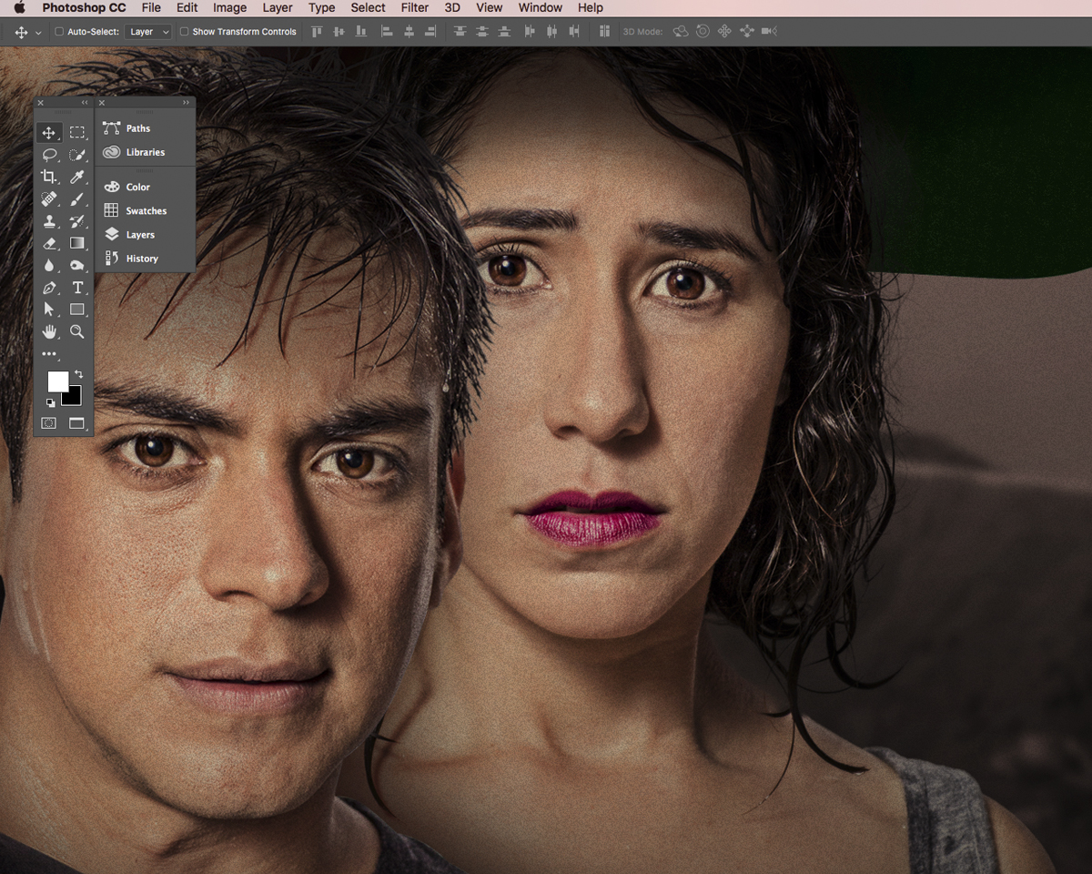Screen dimensions: 1092x874
Task: Swap foreground and background colors arrow
Action: pyautogui.click(x=78, y=374)
